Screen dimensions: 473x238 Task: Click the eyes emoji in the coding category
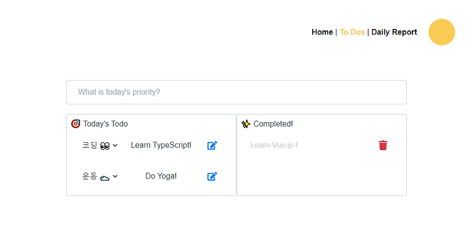click(x=105, y=147)
